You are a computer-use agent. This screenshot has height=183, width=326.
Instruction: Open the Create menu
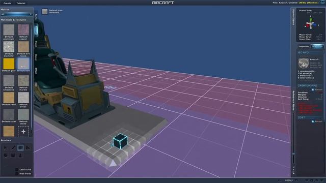[7, 3]
